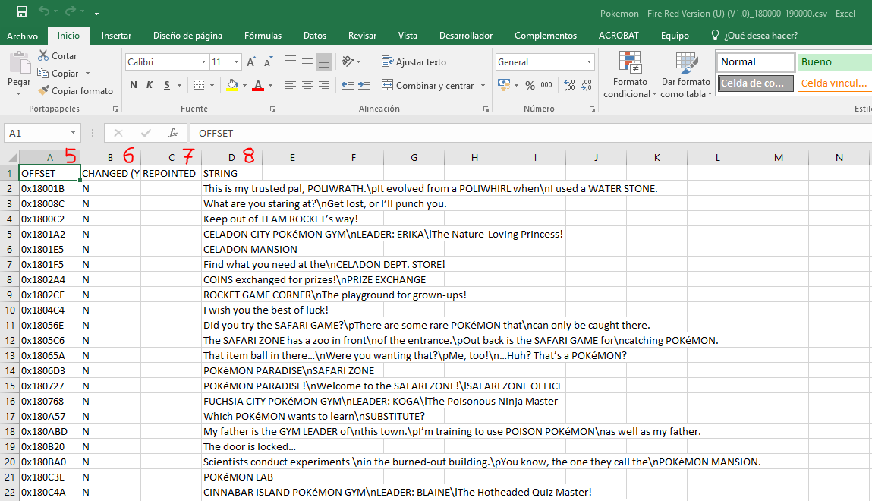This screenshot has width=872, height=501.
Task: Click the ¿Qué desea hacer? search box
Action: (754, 36)
